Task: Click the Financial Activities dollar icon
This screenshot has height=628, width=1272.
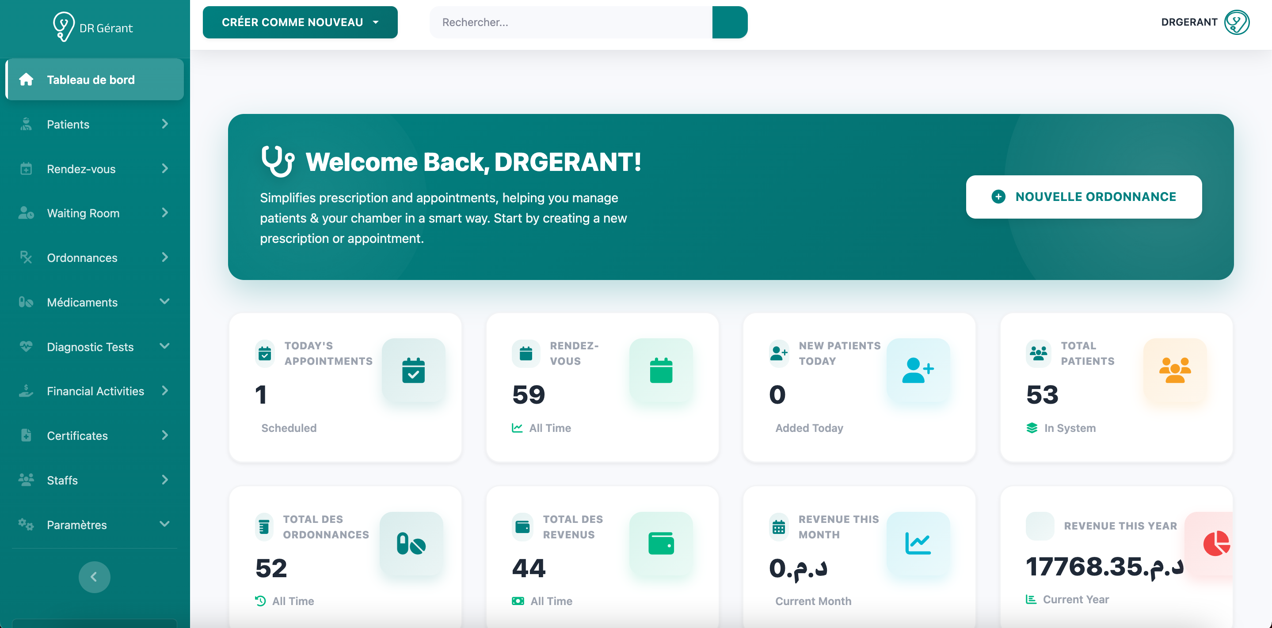Action: (25, 391)
